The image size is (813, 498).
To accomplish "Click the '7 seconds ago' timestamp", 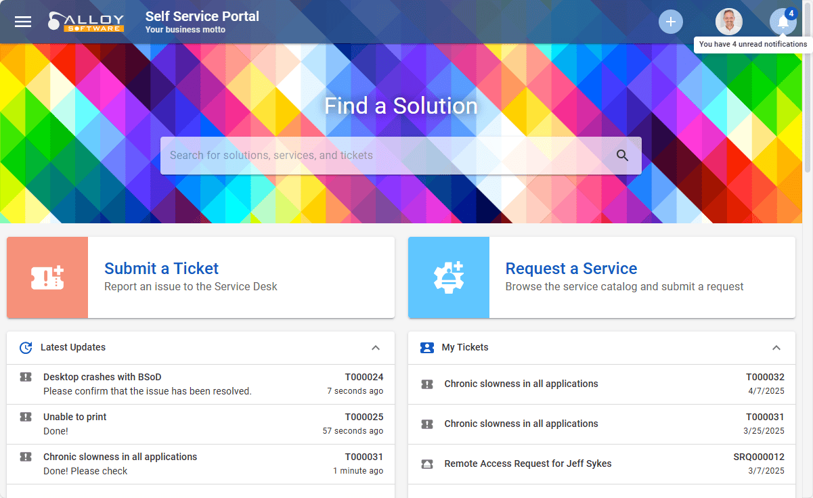I will (x=355, y=391).
